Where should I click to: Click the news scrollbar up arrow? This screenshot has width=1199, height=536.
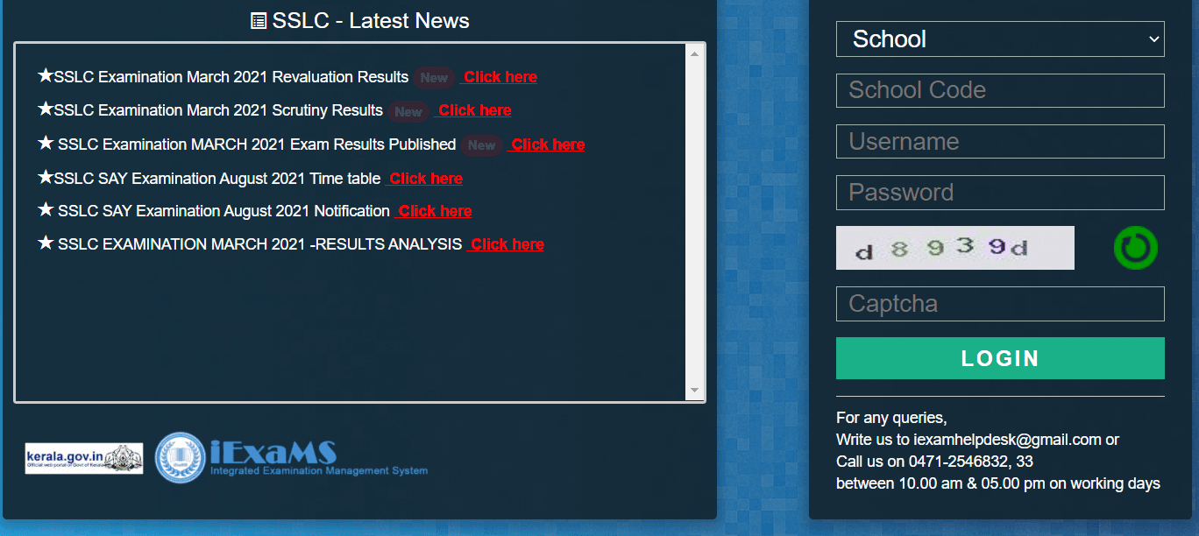[x=694, y=54]
